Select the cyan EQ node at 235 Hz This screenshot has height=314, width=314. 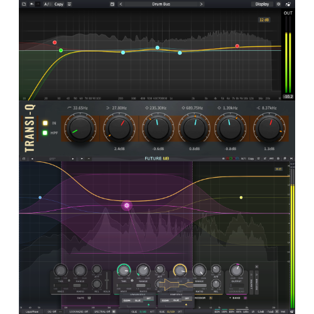[x=123, y=52]
